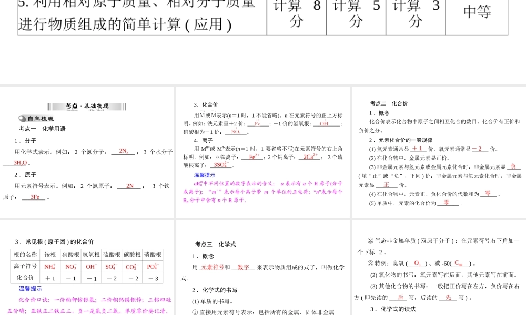Click the table cell 根的名称
Viewport: 526px width, 315px height.
point(25,255)
